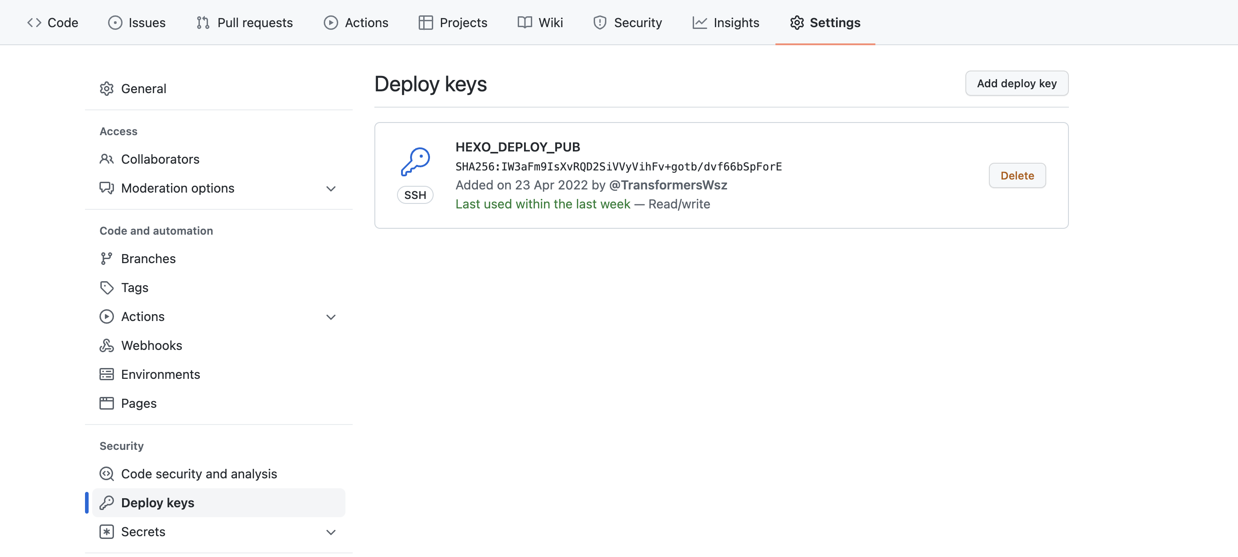Click the Pages browser icon

point(106,403)
